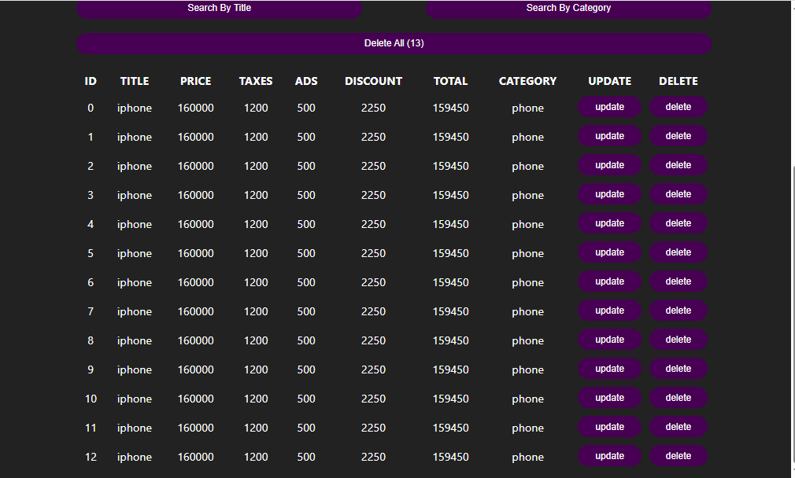Update the product with ID 1
This screenshot has width=795, height=478.
pyautogui.click(x=609, y=136)
